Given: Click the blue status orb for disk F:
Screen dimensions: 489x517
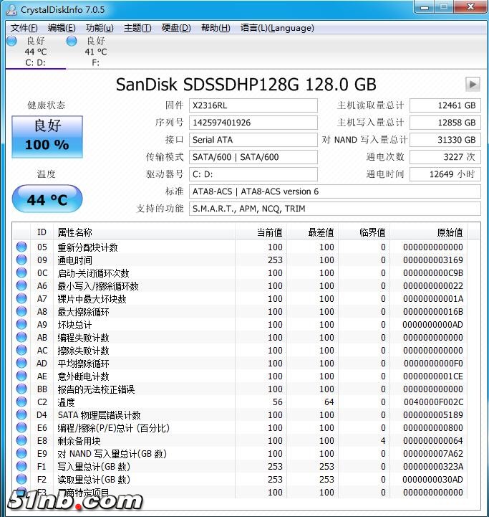Looking at the screenshot, I should [x=72, y=41].
